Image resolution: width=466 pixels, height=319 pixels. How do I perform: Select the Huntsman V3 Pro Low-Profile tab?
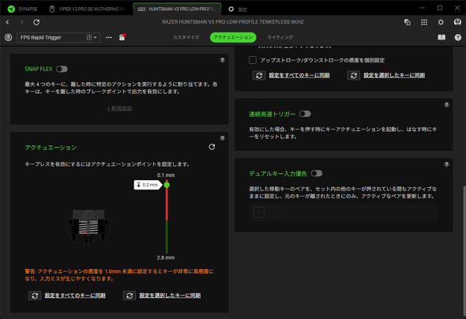click(177, 9)
